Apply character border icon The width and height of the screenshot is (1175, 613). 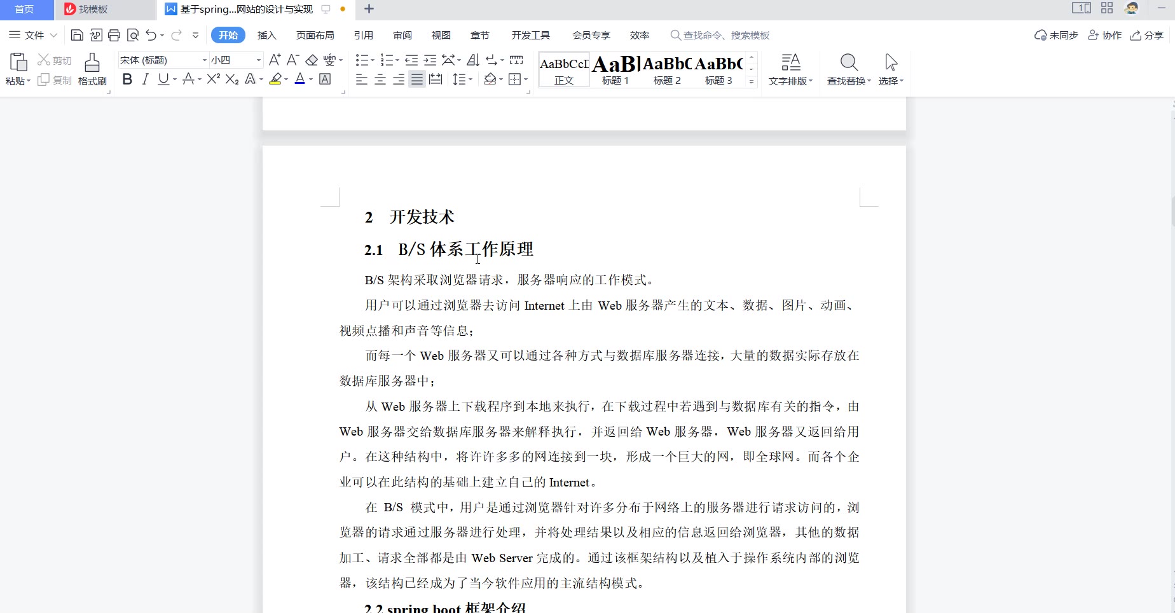point(325,79)
